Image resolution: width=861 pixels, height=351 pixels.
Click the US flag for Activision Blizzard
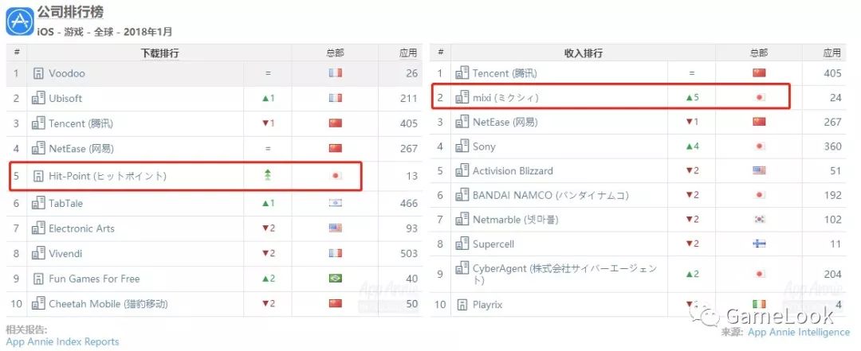point(759,171)
